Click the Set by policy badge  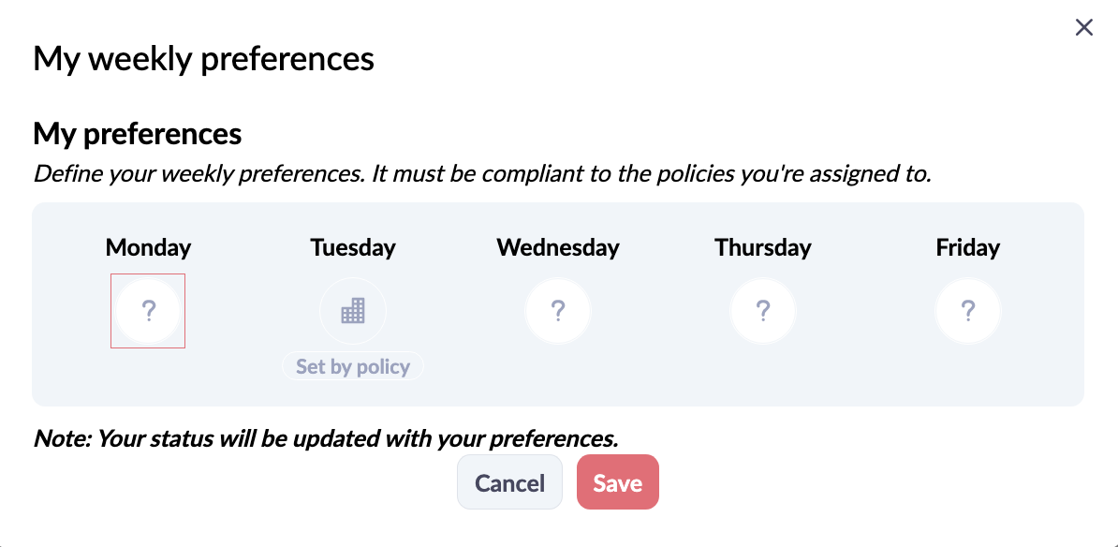point(353,366)
